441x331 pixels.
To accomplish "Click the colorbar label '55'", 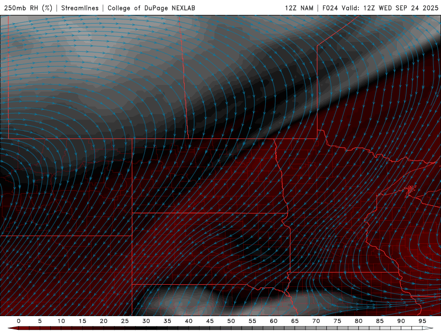I will click(252, 321).
